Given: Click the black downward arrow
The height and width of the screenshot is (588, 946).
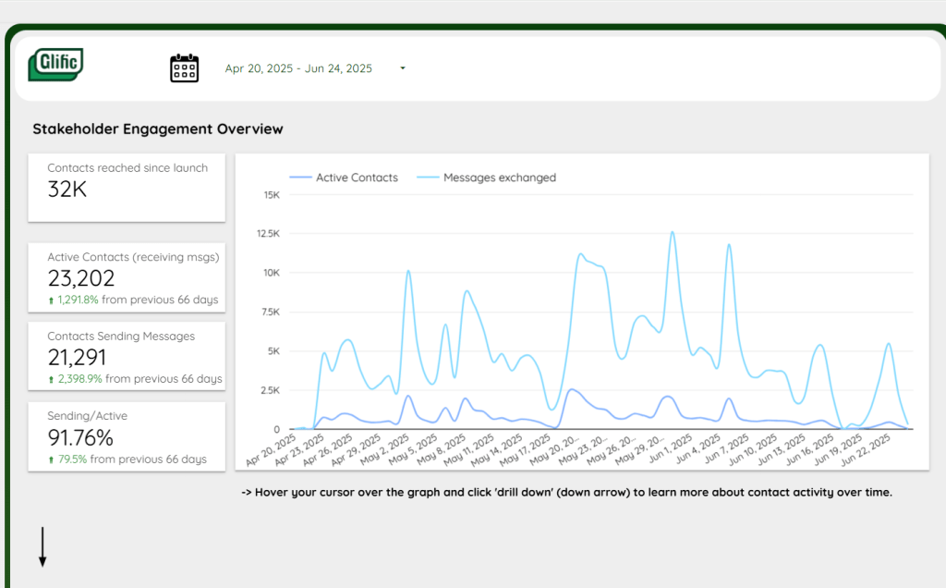Looking at the screenshot, I should [x=42, y=547].
